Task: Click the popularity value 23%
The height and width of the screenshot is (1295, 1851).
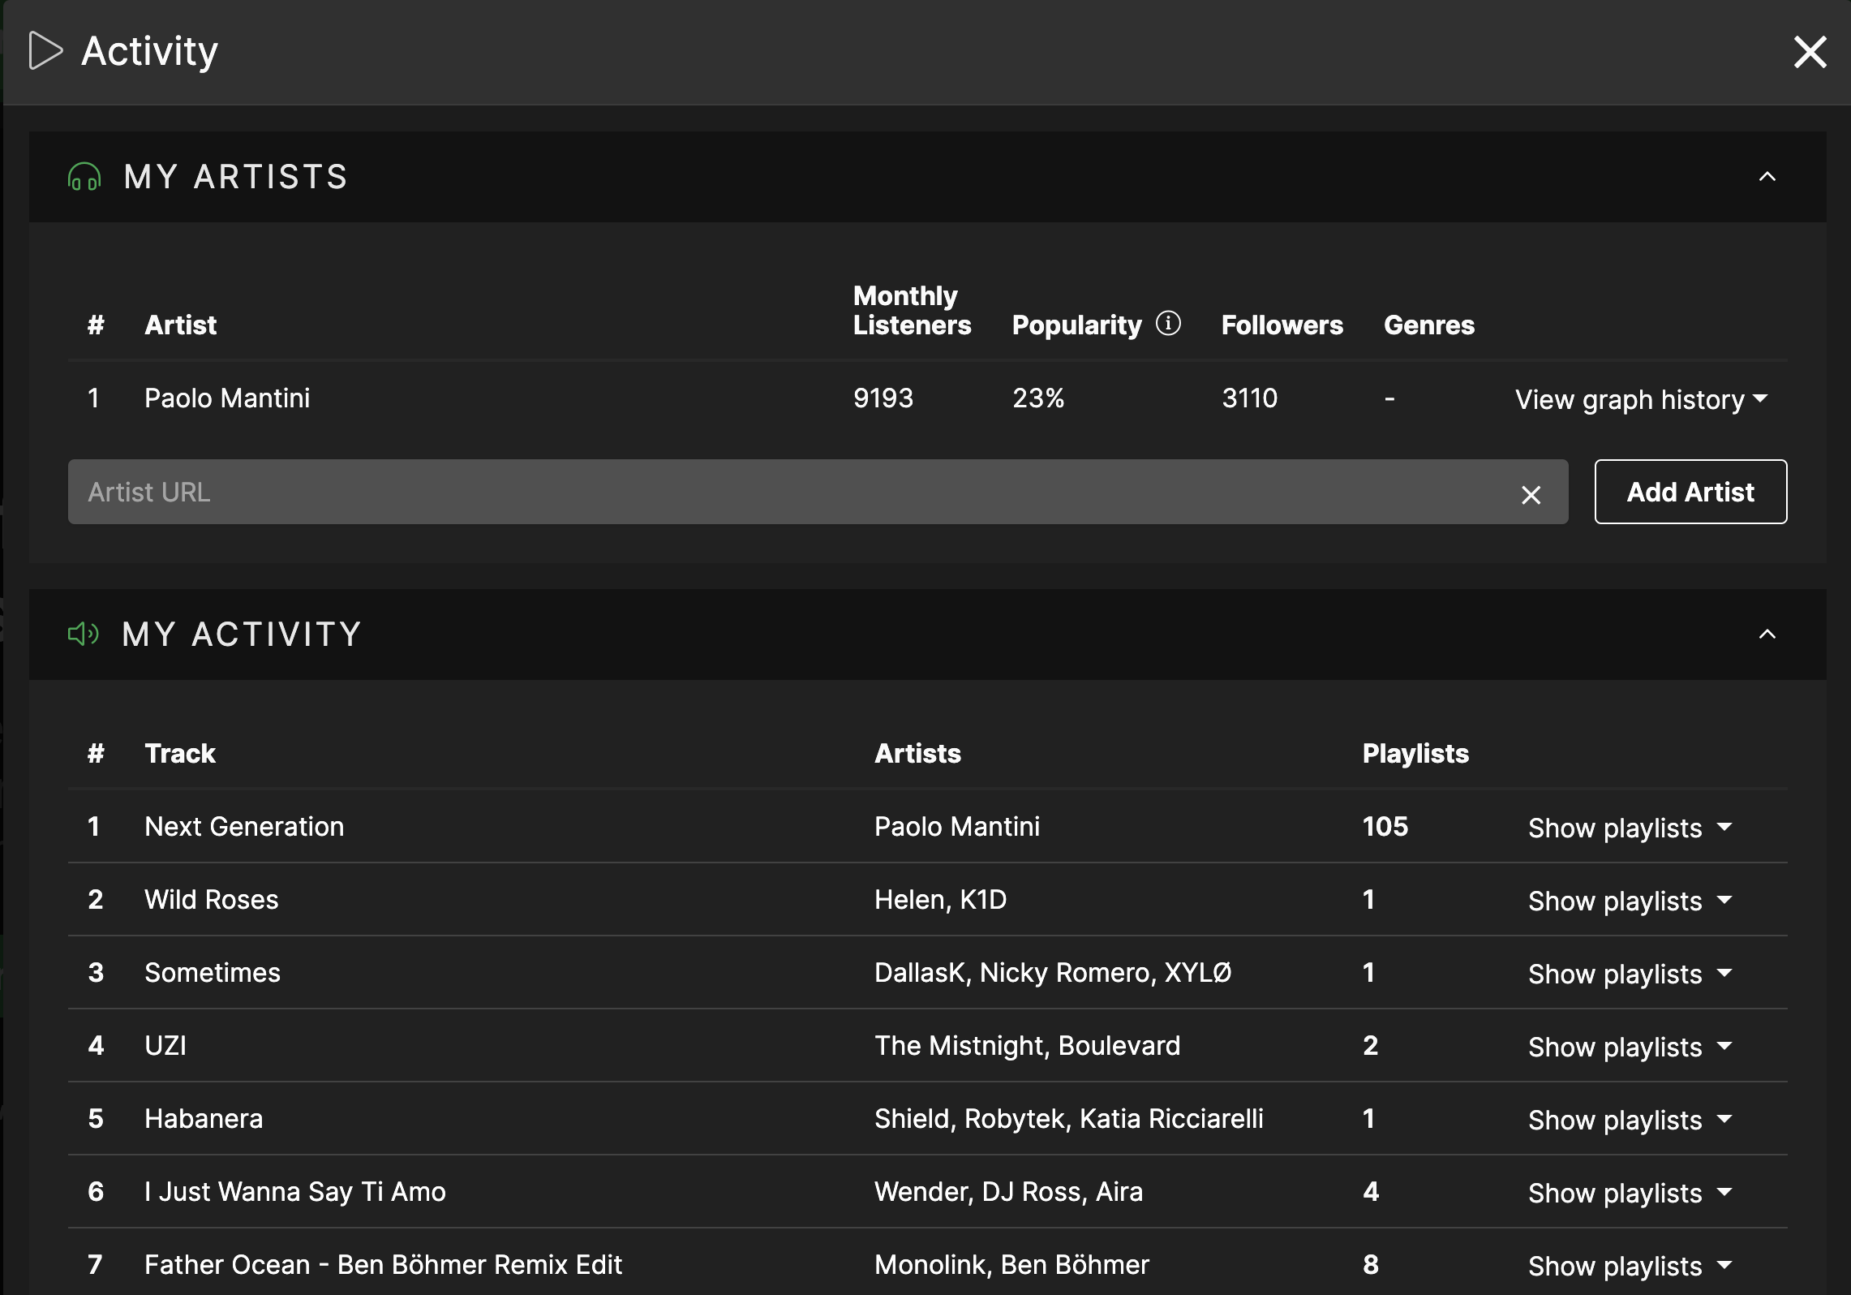Action: pyautogui.click(x=1037, y=398)
